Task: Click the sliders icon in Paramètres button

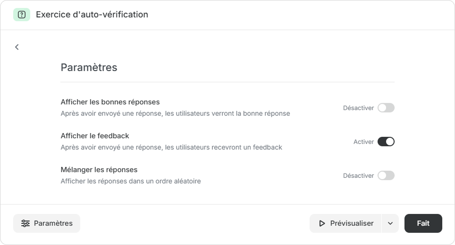Action: pos(25,223)
